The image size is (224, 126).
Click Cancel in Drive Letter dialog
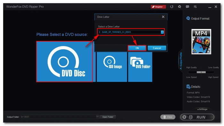[157, 48]
